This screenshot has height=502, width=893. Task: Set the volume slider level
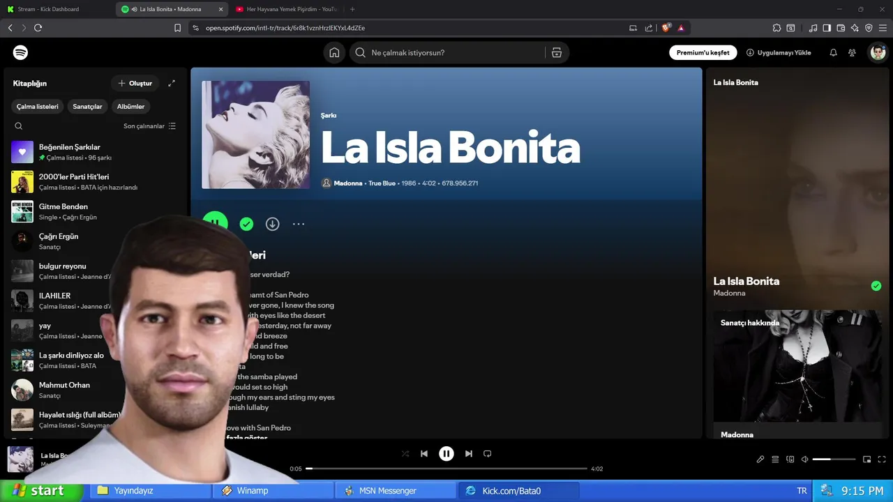point(834,459)
